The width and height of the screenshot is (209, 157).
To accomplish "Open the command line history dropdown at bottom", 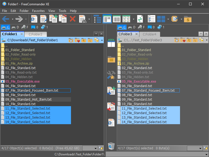I will point(206,154).
